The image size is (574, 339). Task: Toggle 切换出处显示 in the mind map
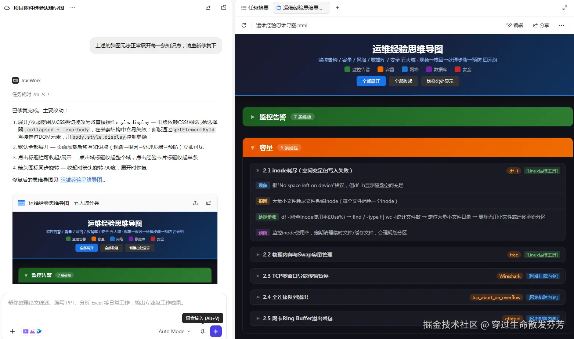440,81
